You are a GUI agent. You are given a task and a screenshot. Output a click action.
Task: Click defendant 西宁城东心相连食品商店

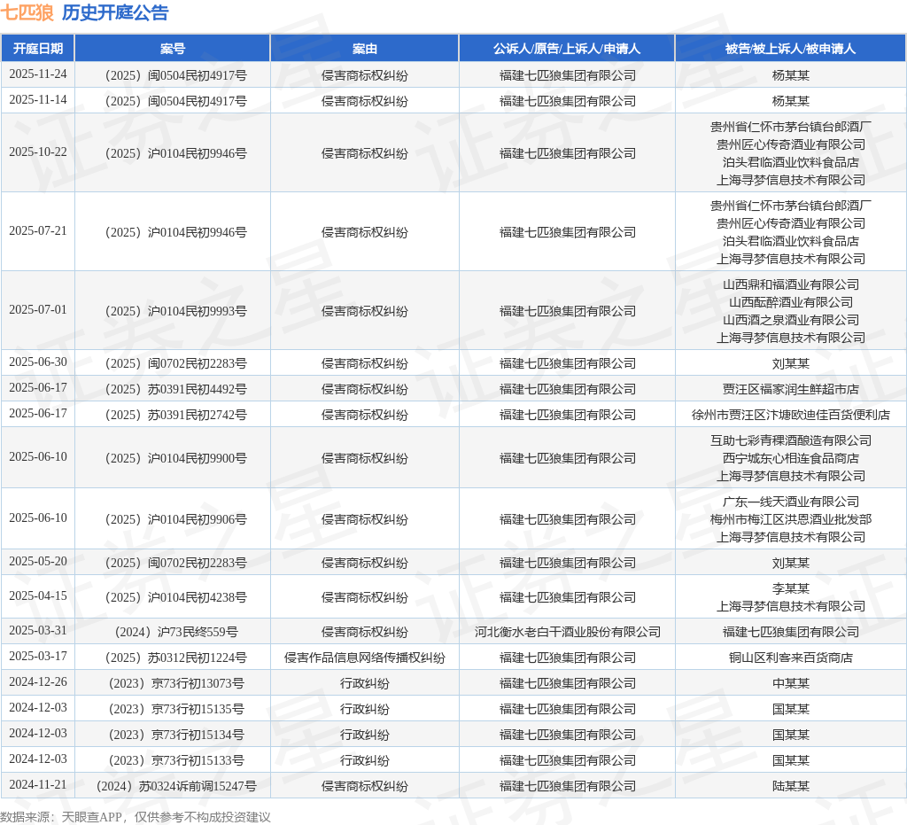[x=790, y=458]
